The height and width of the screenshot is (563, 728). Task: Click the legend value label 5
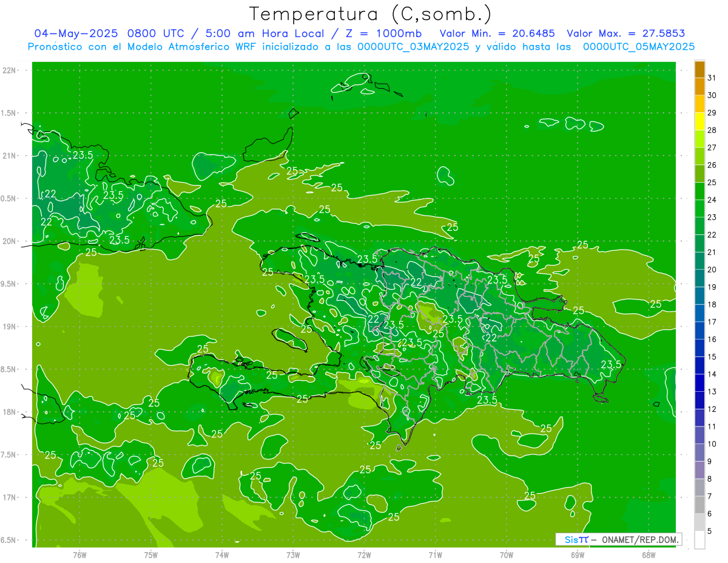(710, 531)
